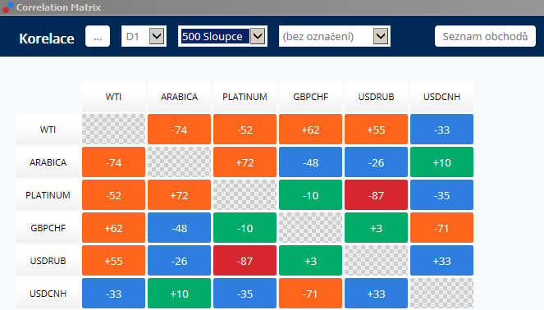Screen dimensions: 544x310
Task: Click orange -74 cell in WTI row
Action: pyautogui.click(x=179, y=130)
